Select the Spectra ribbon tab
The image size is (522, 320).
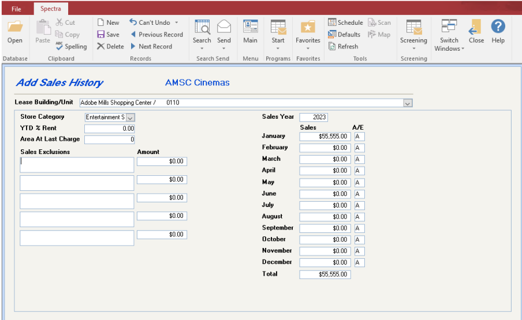click(x=51, y=9)
